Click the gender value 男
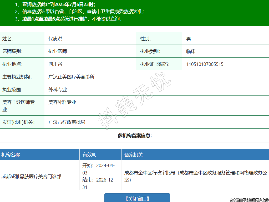 pyautogui.click(x=188, y=39)
